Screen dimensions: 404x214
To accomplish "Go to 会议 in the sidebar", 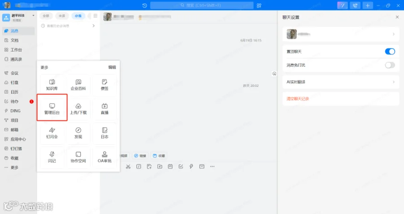I will (x=18, y=73).
